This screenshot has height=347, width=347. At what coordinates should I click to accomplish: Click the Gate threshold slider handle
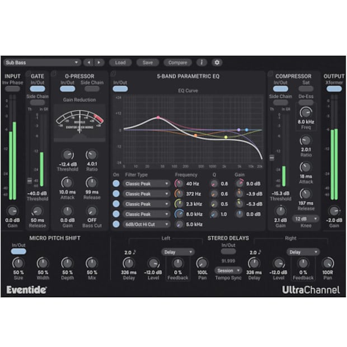tap(30, 181)
